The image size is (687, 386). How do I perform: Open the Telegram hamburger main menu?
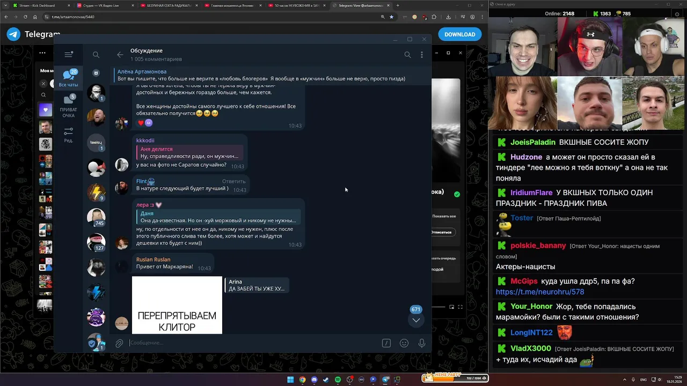[x=69, y=55]
